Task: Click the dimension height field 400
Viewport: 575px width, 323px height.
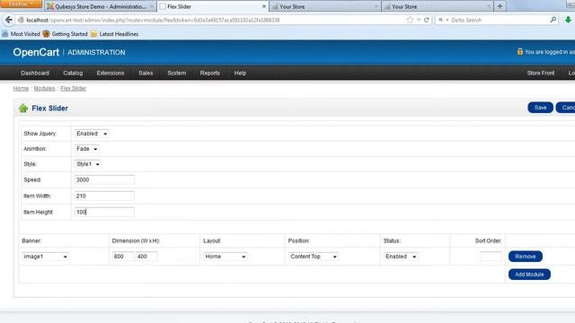Action: tap(146, 257)
